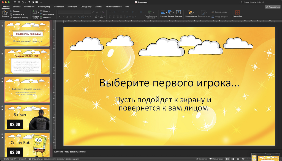This screenshot has width=282, height=161.
Task: Click the Заливка фигуры fill icon
Action: pyautogui.click(x=213, y=12)
